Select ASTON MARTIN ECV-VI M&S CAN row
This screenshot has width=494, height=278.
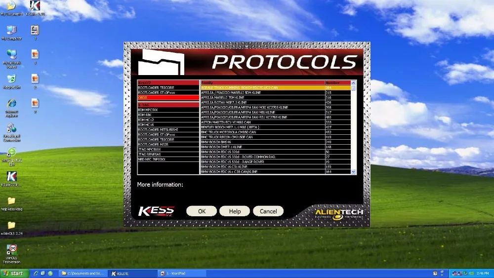pos(276,122)
